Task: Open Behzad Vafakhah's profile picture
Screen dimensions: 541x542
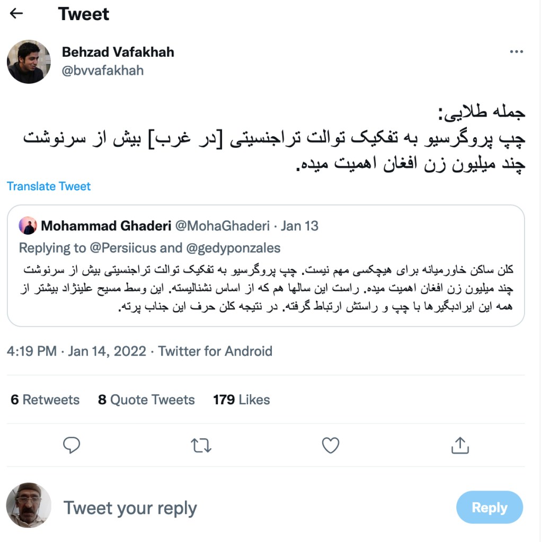Action: (29, 61)
